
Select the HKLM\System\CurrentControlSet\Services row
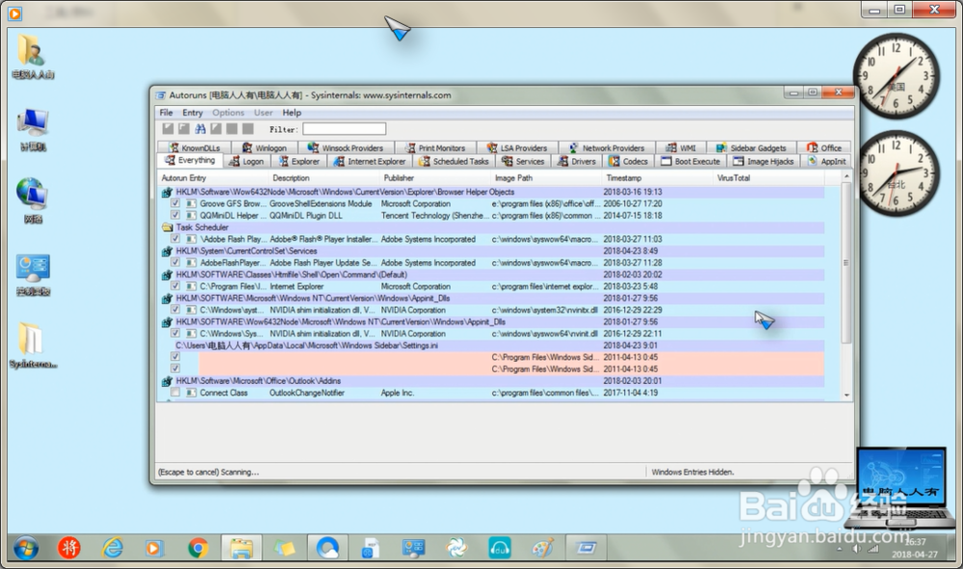tap(491, 250)
